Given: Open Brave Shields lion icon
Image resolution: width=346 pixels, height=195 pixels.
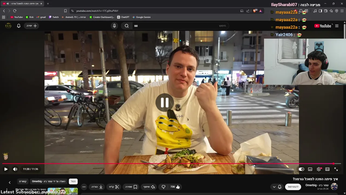Looking at the screenshot, I should click(255, 11).
